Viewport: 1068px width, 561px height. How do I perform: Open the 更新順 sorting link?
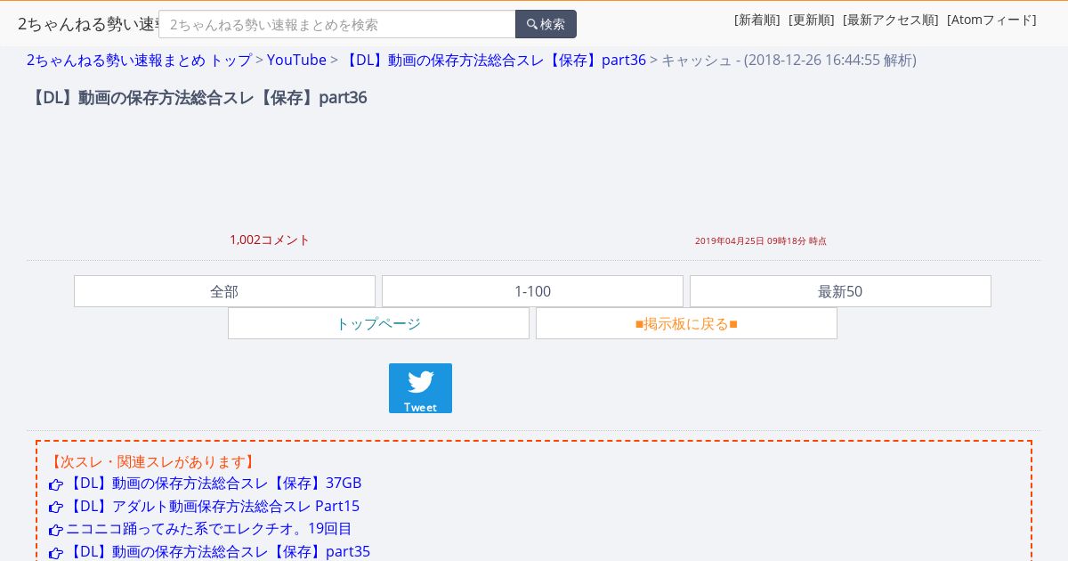(x=812, y=20)
